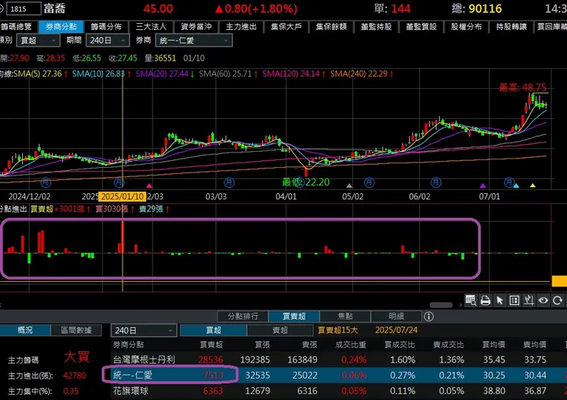Open the panel layout icon
The height and width of the screenshot is (400, 567).
pos(514,300)
